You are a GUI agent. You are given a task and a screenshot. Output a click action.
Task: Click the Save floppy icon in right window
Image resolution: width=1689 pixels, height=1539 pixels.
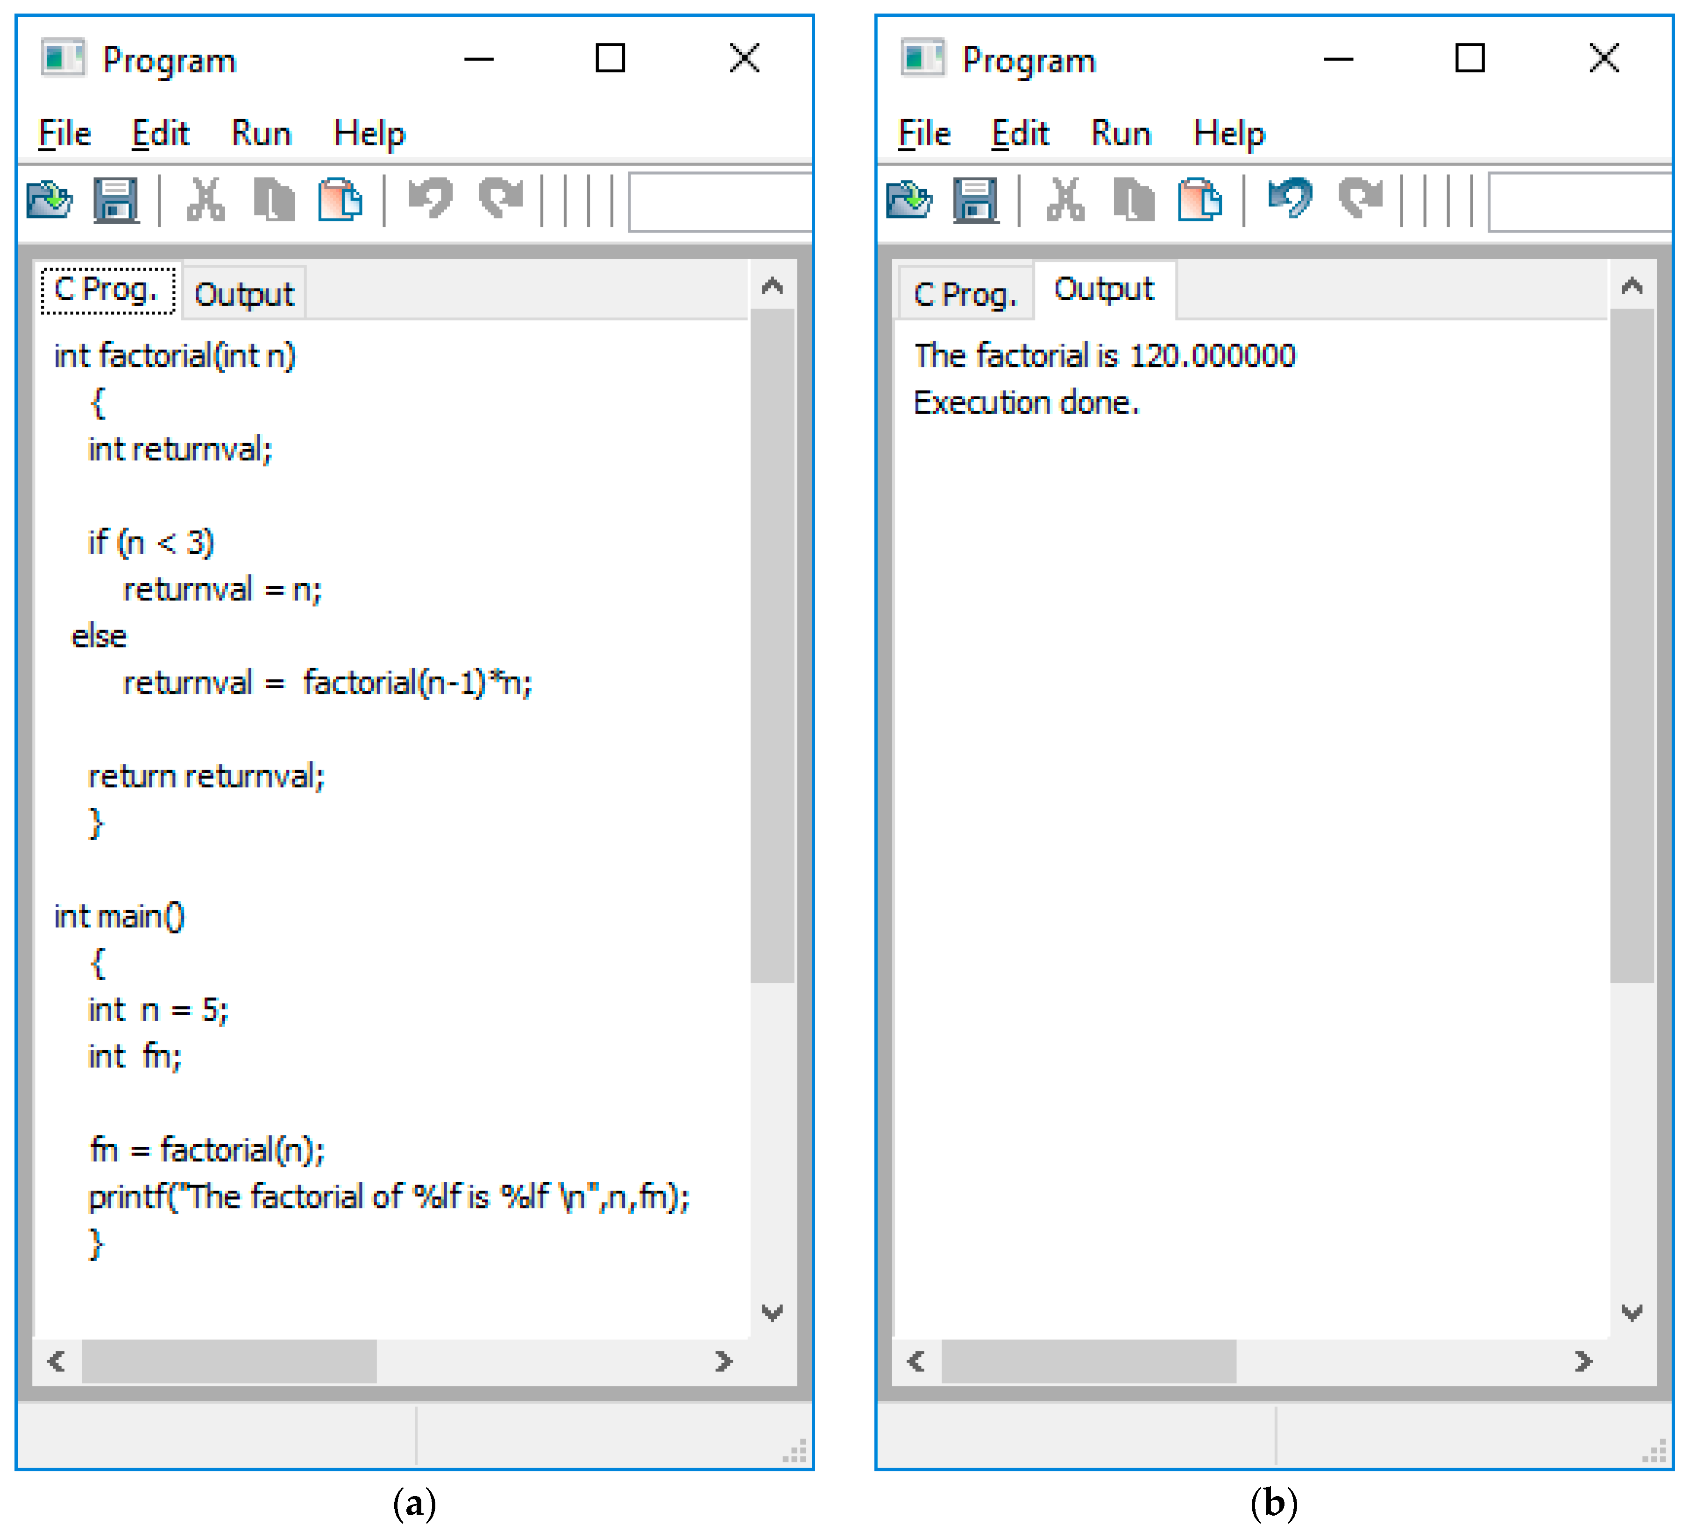[x=976, y=200]
